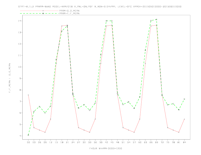Click the vertical axis title F.F_MEAN | O.O_MEAN
This screenshot has height=155, width=201.
tap(10, 78)
